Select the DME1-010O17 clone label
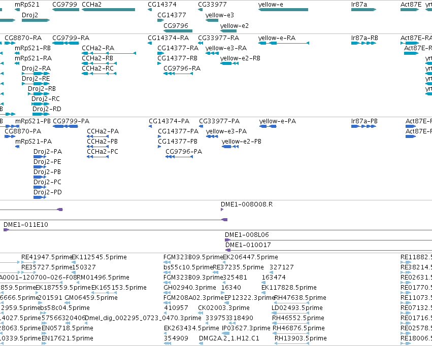This screenshot has width=432, height=346. (x=248, y=245)
